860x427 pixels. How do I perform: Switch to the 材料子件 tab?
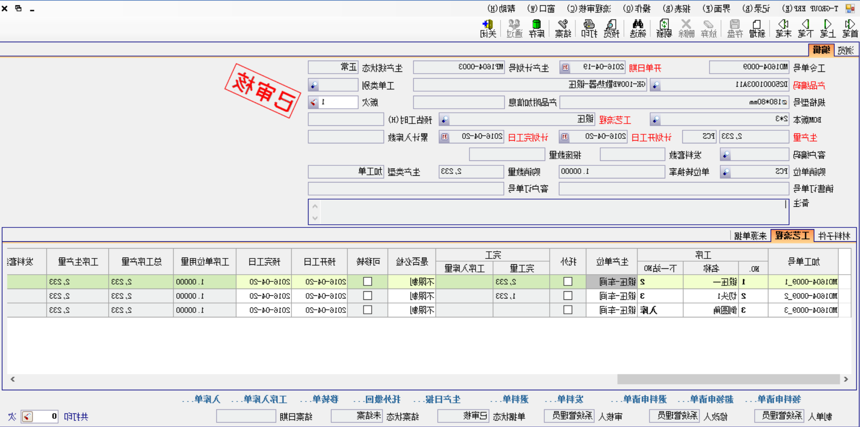pyautogui.click(x=835, y=235)
